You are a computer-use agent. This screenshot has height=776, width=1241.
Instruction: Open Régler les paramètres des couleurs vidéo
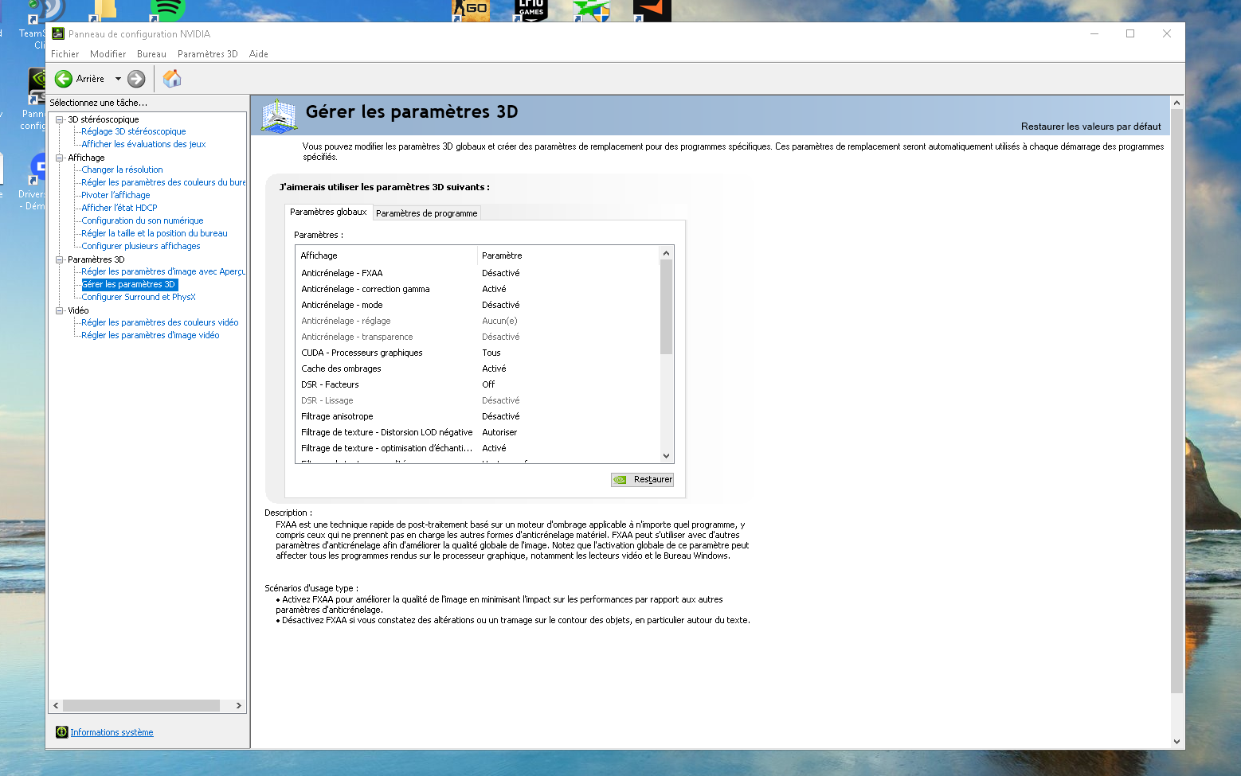(x=160, y=322)
